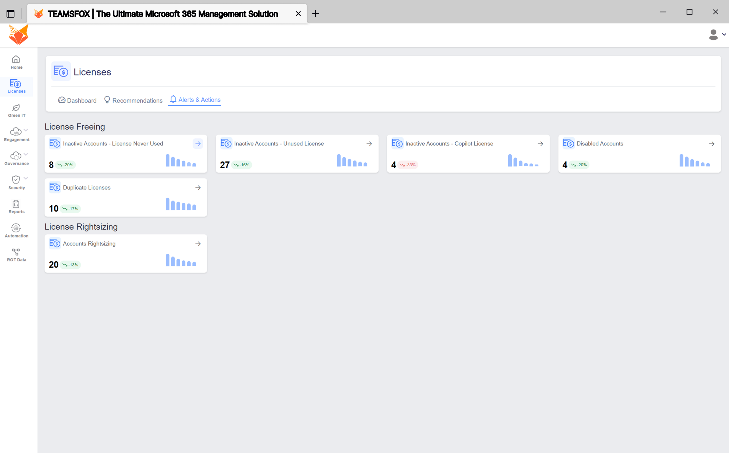Open the Governance section

point(15,156)
